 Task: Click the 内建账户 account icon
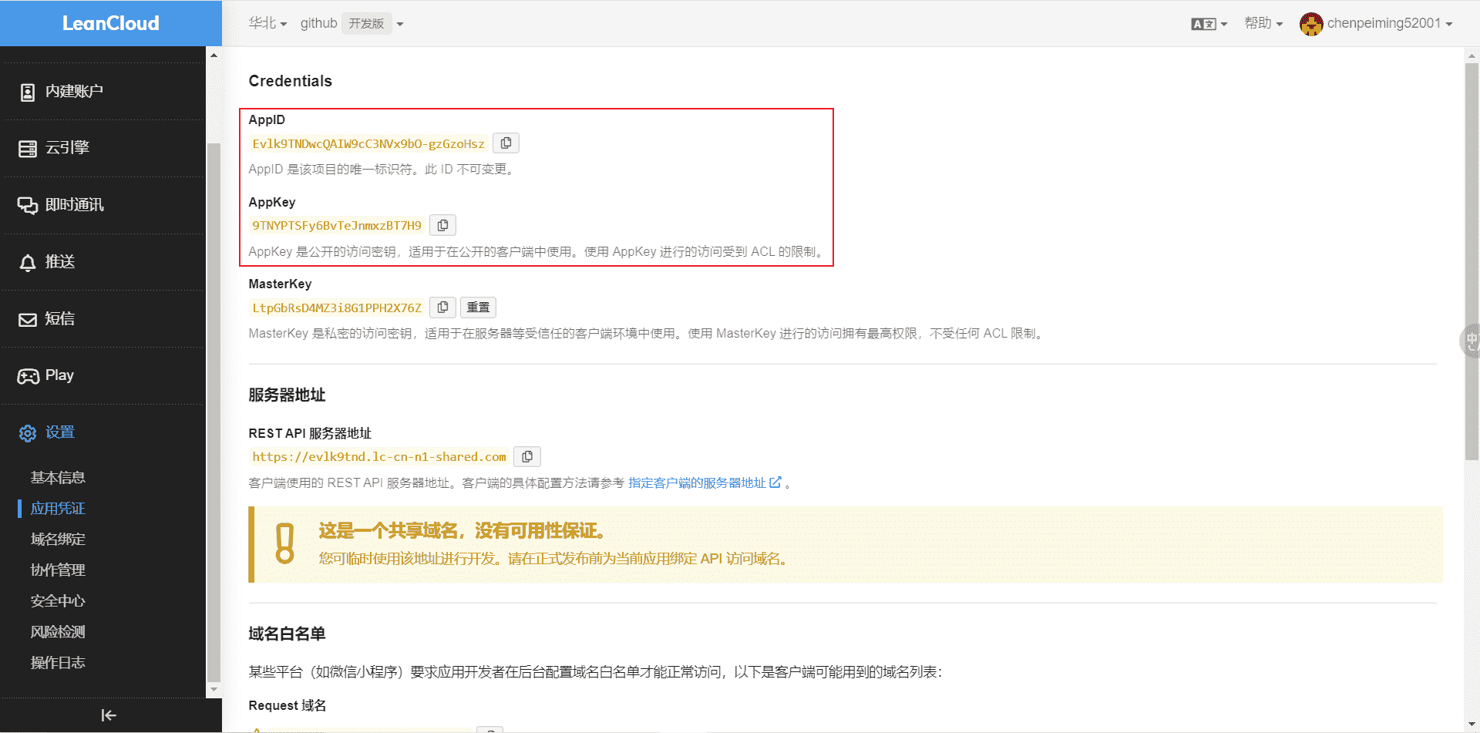[28, 92]
